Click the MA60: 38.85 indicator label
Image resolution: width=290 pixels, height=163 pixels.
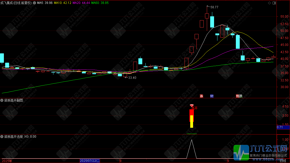pyautogui.click(x=100, y=3)
